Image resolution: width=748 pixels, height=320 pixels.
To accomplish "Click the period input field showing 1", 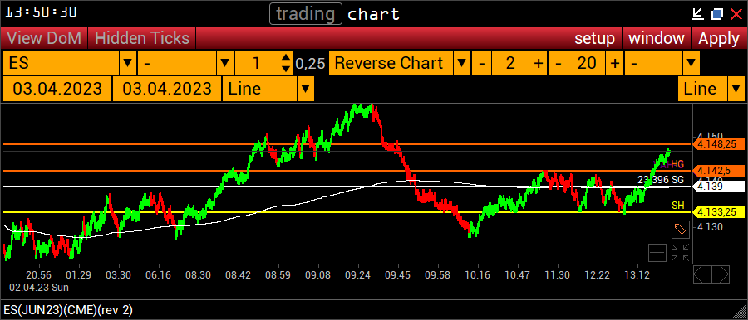I will coord(258,63).
